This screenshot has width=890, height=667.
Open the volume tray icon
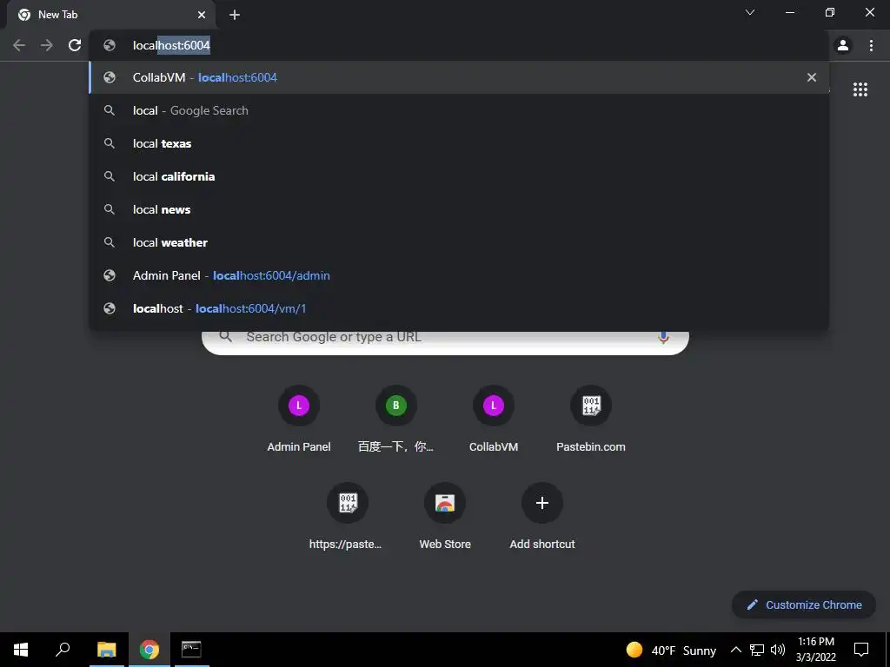778,650
